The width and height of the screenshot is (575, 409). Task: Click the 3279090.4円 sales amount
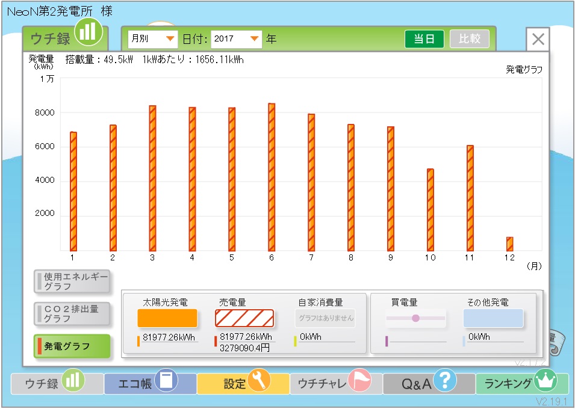[244, 348]
